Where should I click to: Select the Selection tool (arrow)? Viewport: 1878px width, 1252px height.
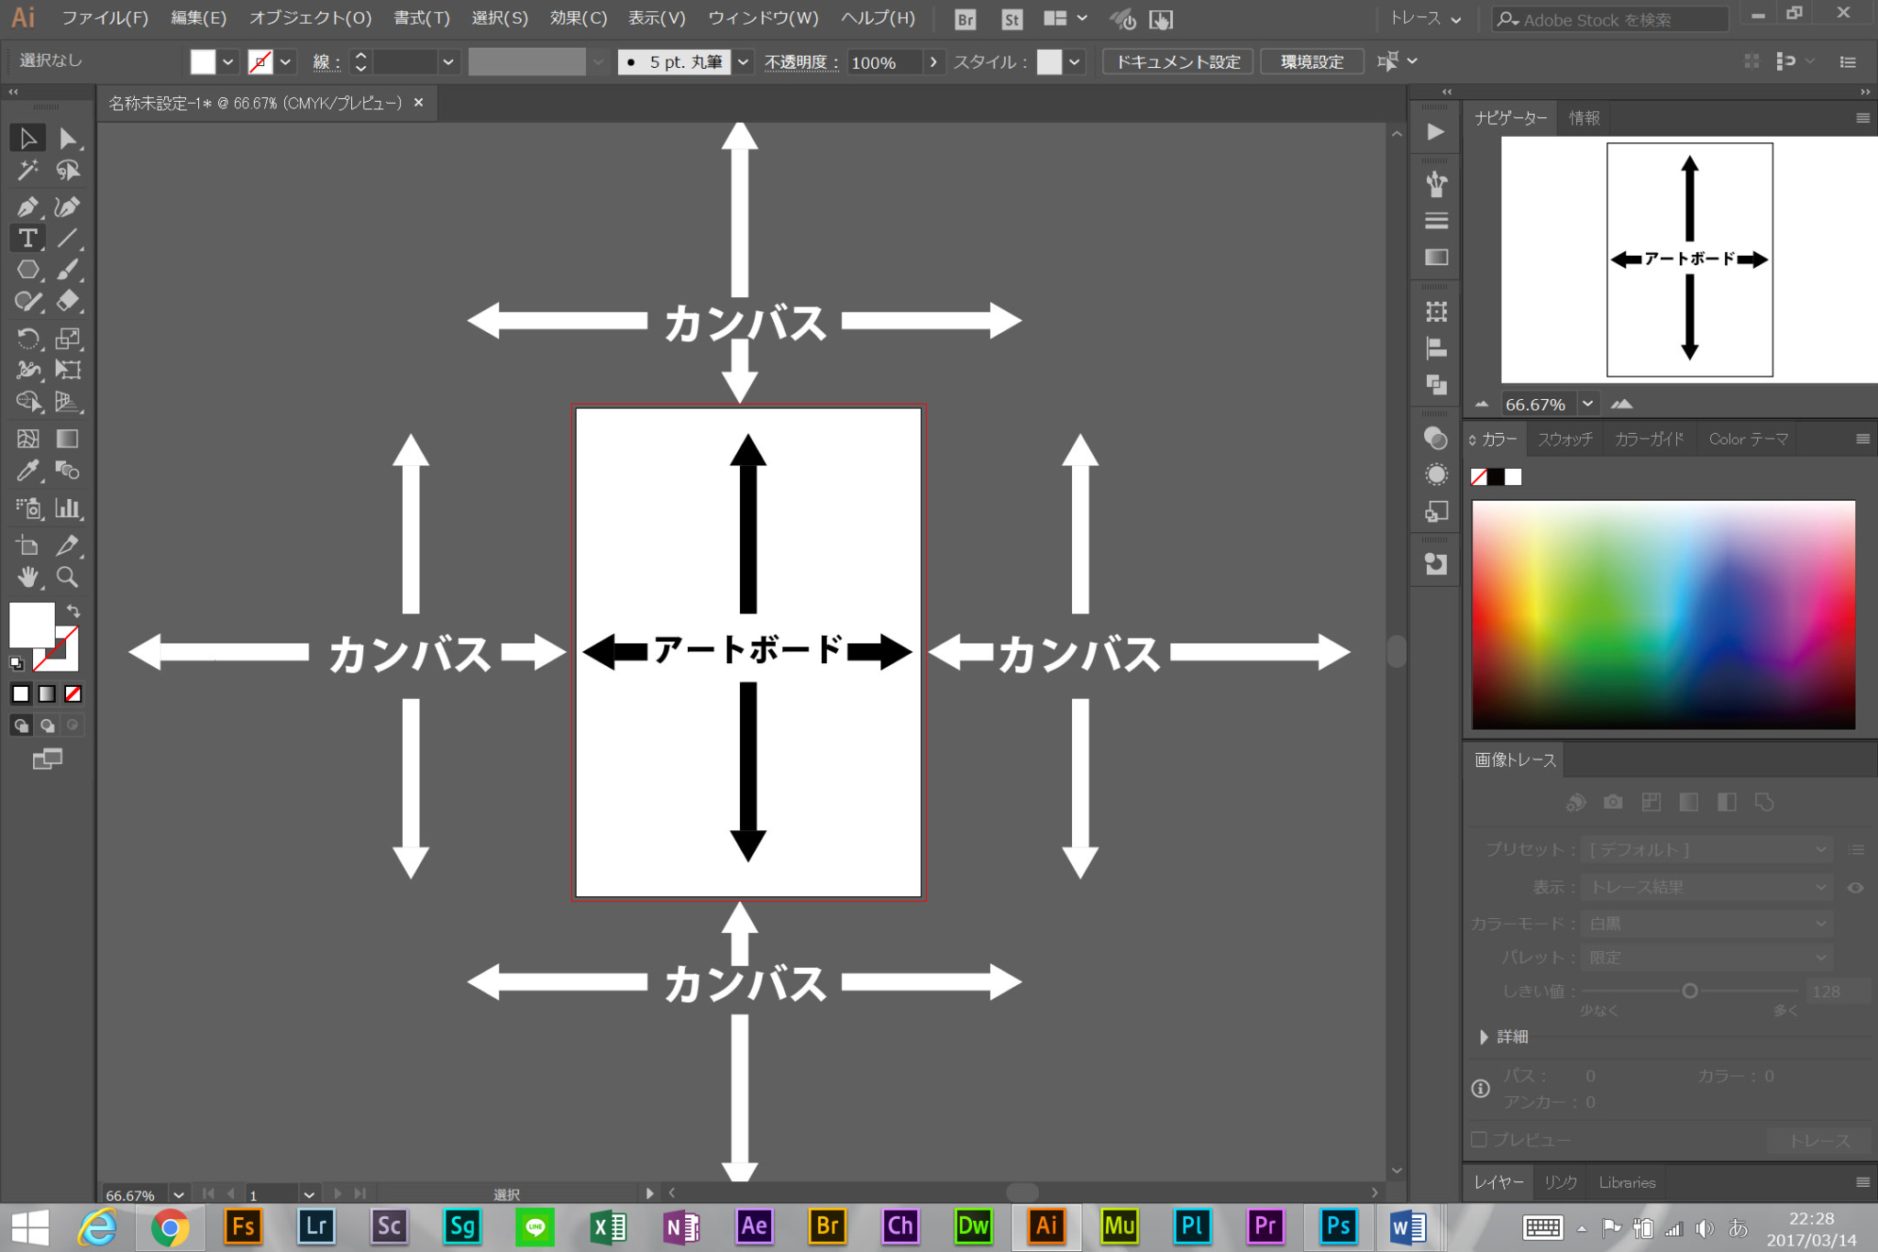click(x=24, y=136)
